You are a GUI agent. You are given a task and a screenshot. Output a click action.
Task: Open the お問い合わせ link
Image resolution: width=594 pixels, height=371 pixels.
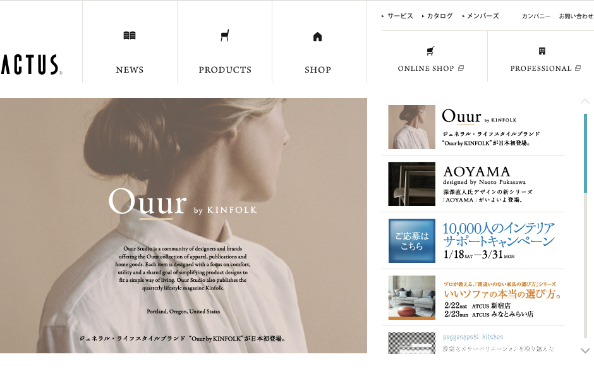(576, 16)
